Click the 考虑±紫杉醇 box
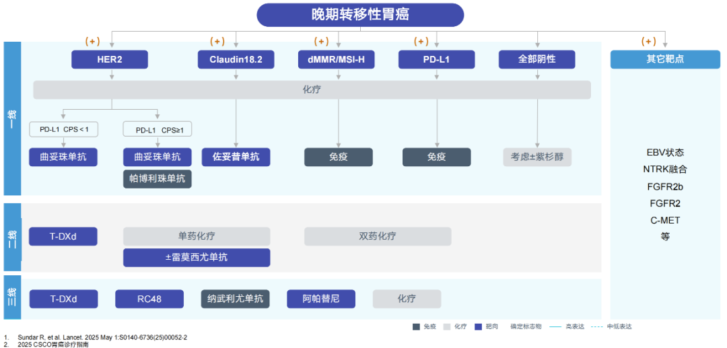Image resolution: width=727 pixels, height=348 pixels. (537, 158)
